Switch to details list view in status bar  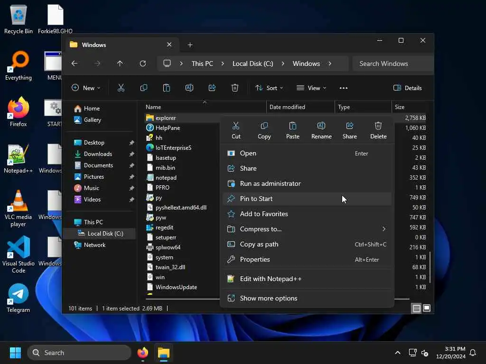tap(416, 308)
